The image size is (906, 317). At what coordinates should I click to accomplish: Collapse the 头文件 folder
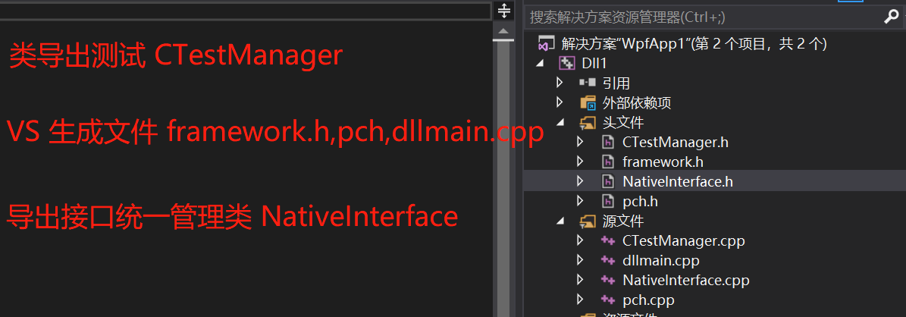tap(560, 123)
